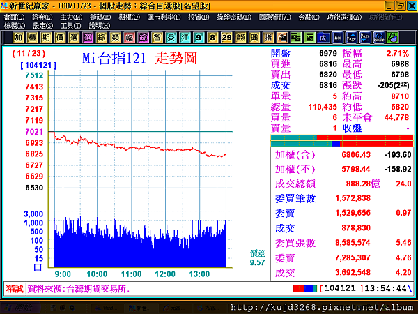Open the 功能選擇(A) menu
The image size is (418, 314).
(344, 17)
